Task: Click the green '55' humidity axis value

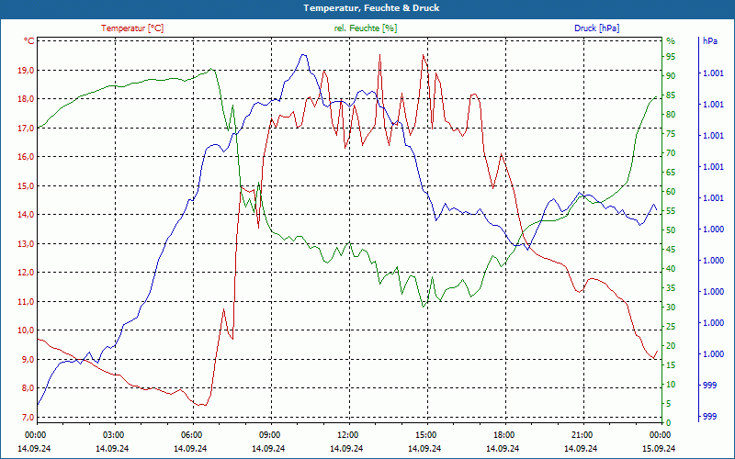Action: [671, 211]
